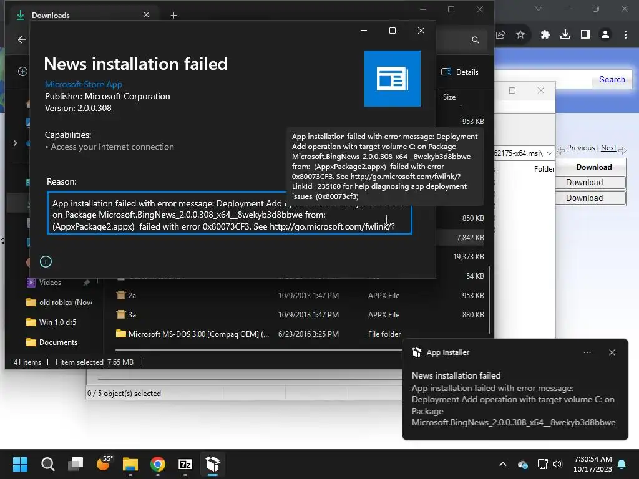Search in File Explorer window
This screenshot has height=479, width=639.
point(475,40)
